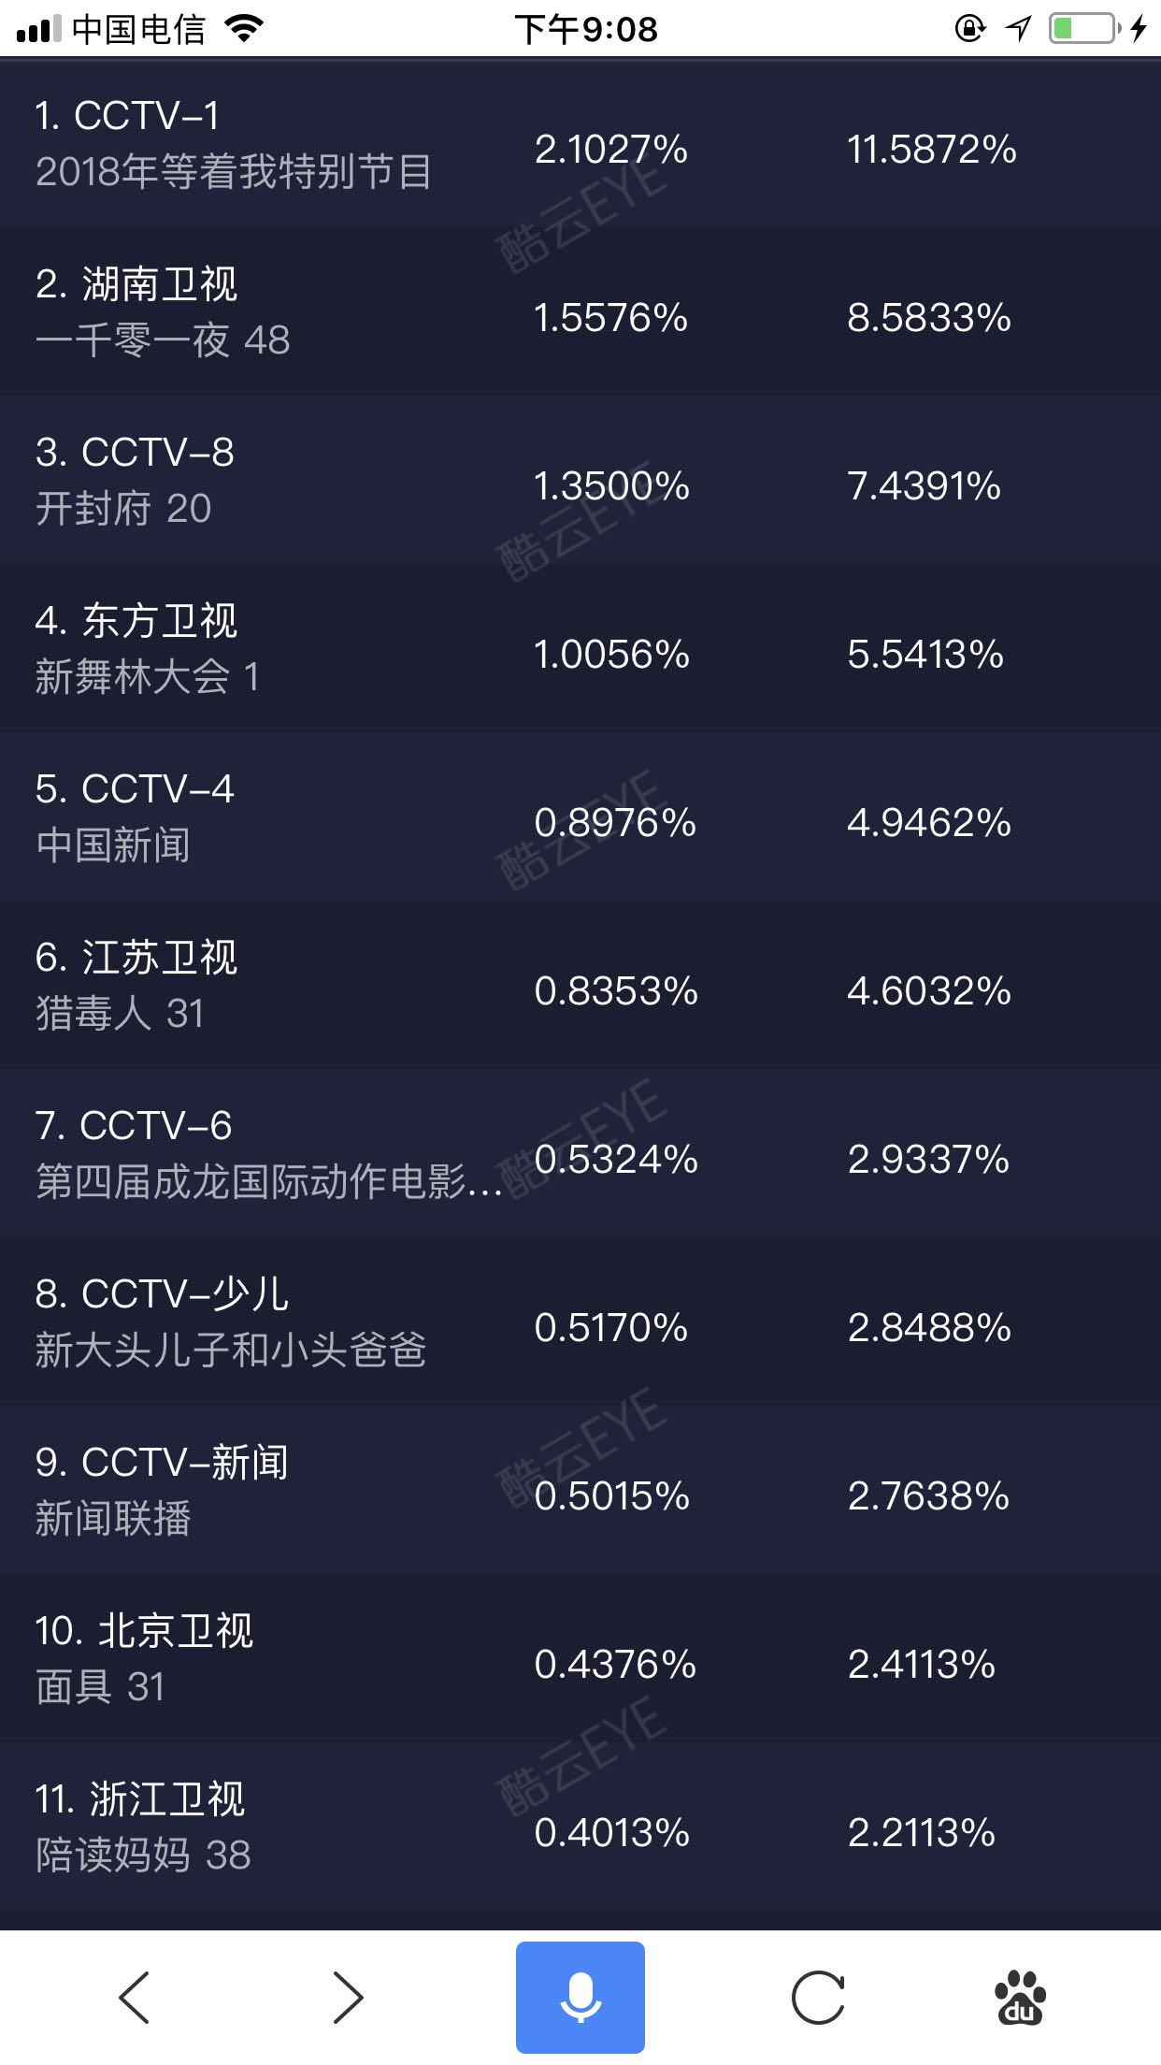The height and width of the screenshot is (2065, 1161).
Task: Tap the battery indicator in status bar
Action: click(x=1085, y=28)
